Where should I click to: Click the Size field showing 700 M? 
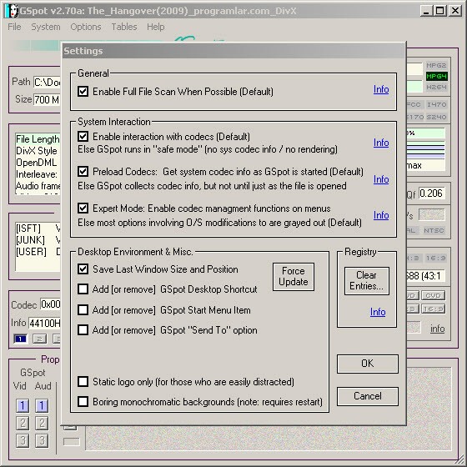[47, 99]
